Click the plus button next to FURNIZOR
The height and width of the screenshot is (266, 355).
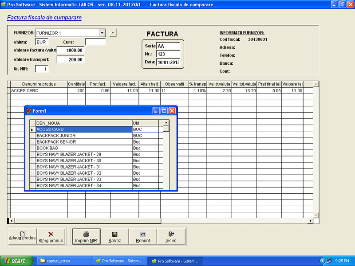tap(113, 33)
